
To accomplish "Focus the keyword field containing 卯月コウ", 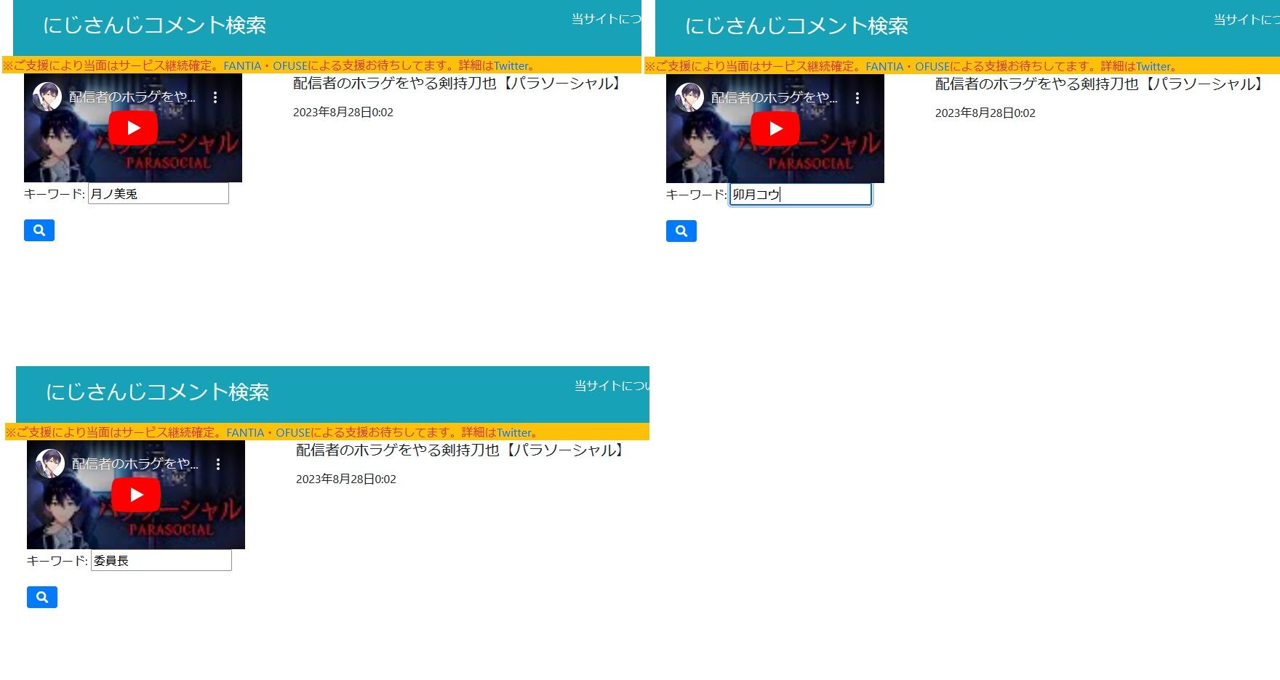I will 801,194.
